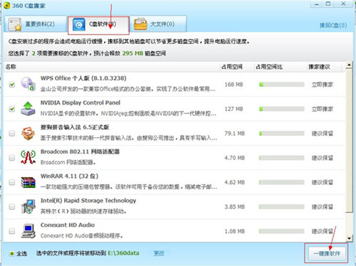Viewport: 356px width, 266px height.
Task: Click the folder icon of 大文件 tab
Action: point(140,24)
